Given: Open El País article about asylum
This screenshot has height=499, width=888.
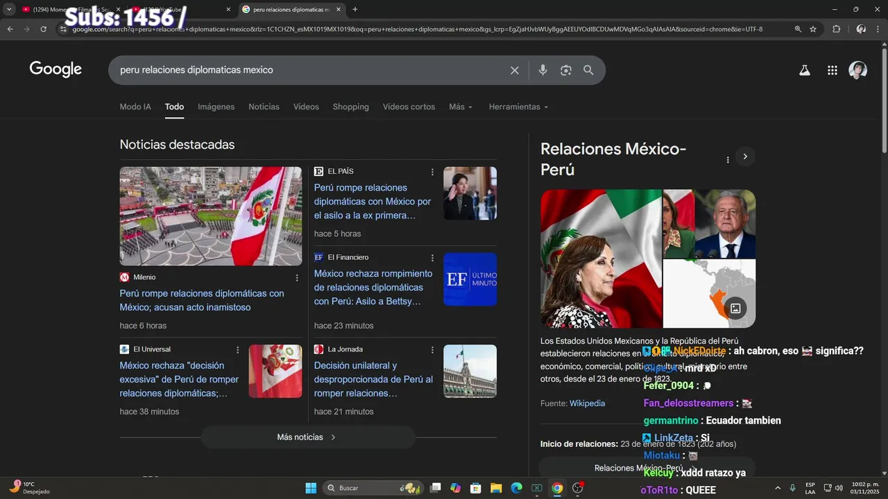Looking at the screenshot, I should pyautogui.click(x=373, y=202).
